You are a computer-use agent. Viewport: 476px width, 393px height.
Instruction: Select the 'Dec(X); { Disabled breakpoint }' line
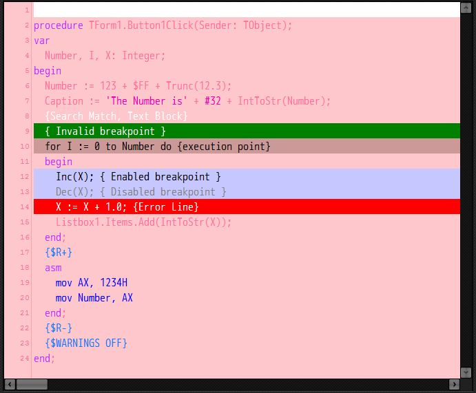pyautogui.click(x=247, y=191)
